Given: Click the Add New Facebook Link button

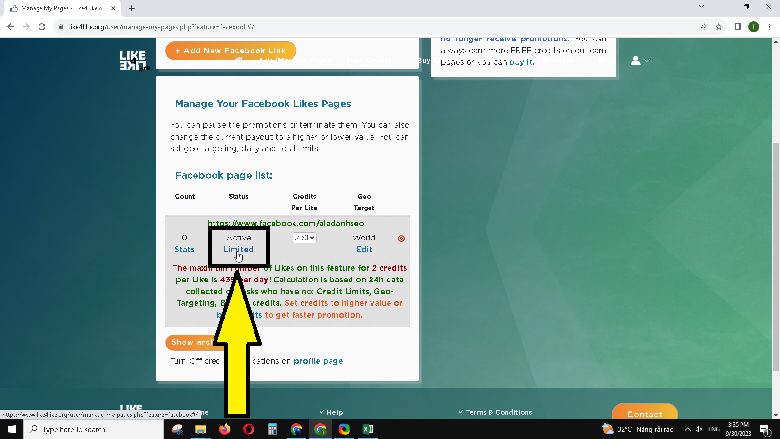Looking at the screenshot, I should 231,51.
